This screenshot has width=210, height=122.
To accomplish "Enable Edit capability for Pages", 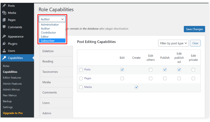I will [x=122, y=79].
